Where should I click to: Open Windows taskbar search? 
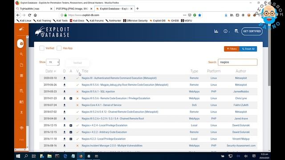tap(26, 156)
